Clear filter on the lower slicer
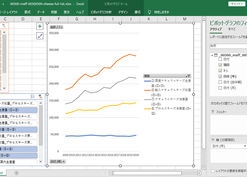 coord(40,96)
